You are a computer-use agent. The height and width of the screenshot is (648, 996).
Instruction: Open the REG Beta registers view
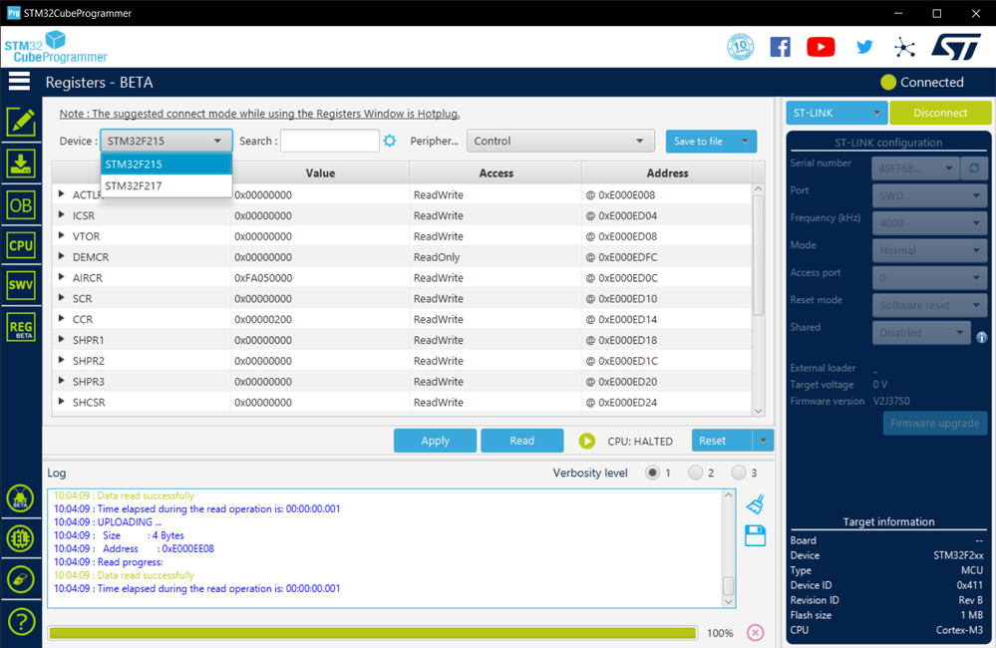(x=21, y=328)
